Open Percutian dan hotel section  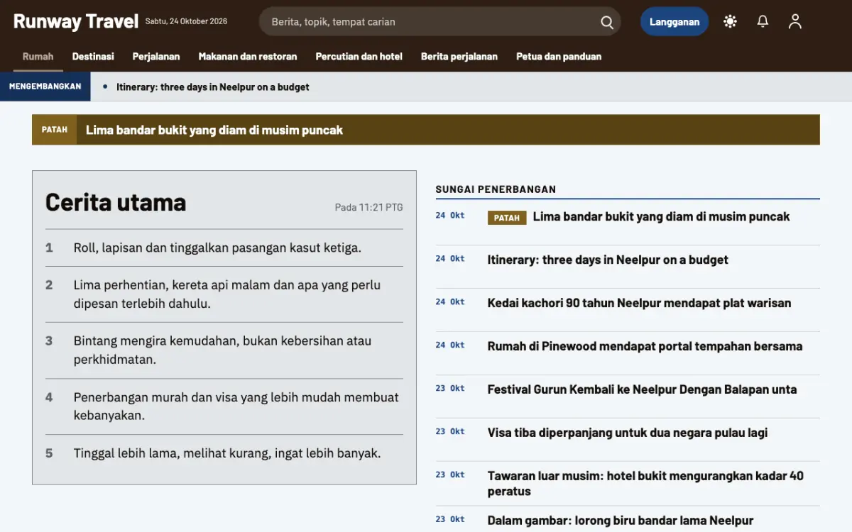coord(359,57)
